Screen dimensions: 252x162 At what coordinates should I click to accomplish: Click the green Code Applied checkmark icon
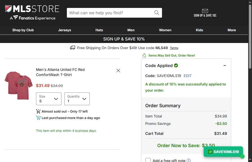176,66
